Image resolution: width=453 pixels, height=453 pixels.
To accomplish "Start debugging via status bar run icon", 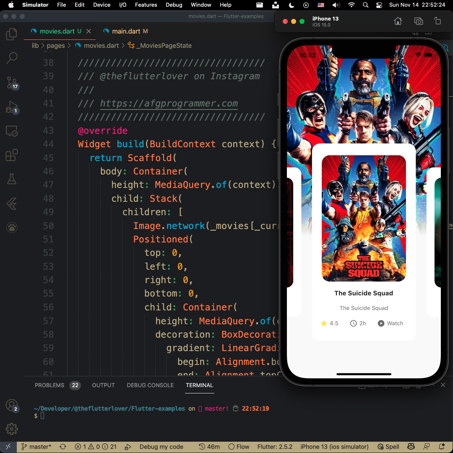I will click(x=128, y=447).
